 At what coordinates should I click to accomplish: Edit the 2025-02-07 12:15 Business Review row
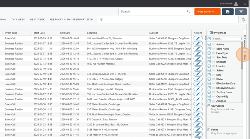pyautogui.click(x=198, y=94)
